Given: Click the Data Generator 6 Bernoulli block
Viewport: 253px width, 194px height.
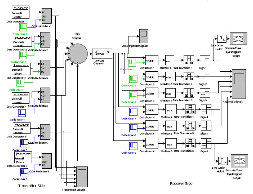Looking at the screenshot, I should pyautogui.click(x=23, y=157).
